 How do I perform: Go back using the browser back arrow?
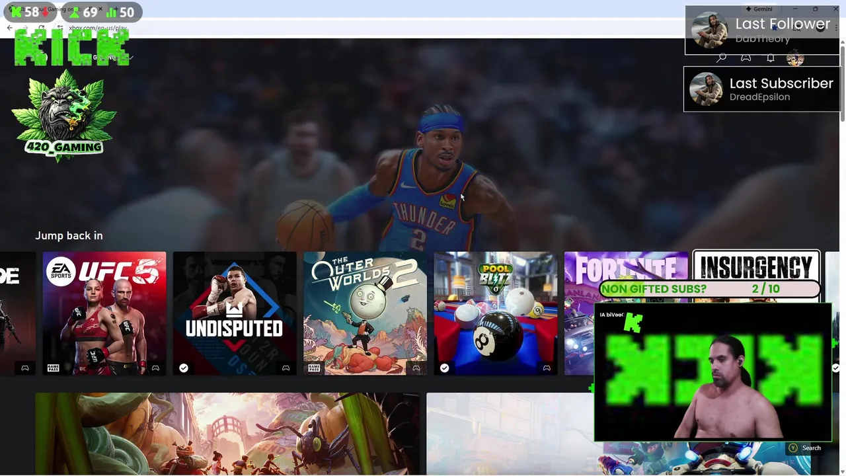click(9, 28)
